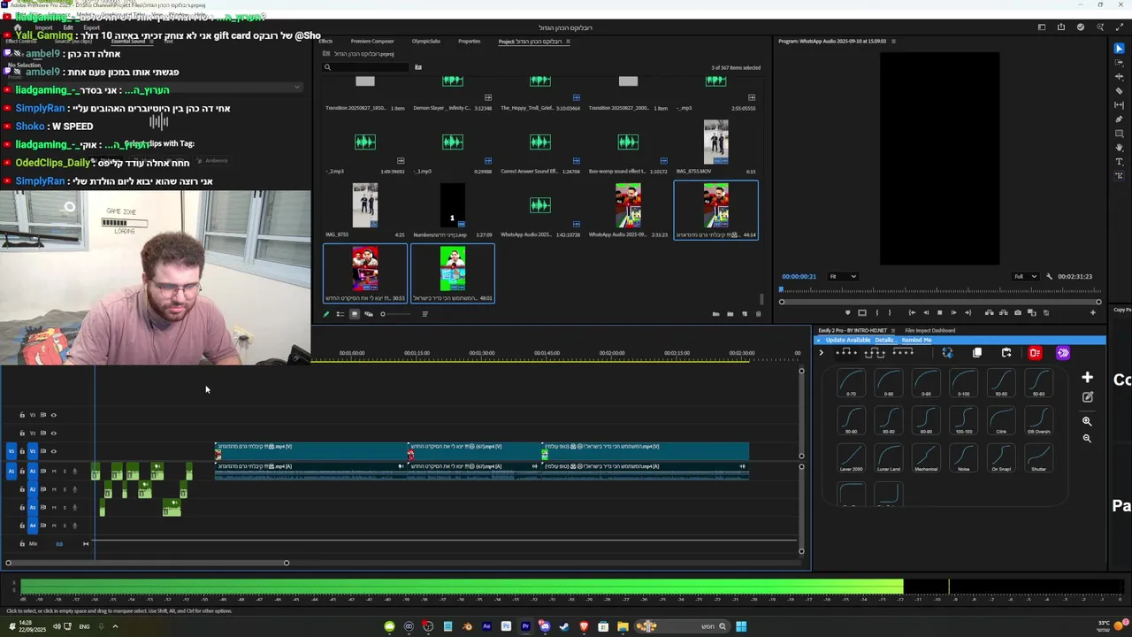Click Remind Me in the update banner

click(916, 340)
